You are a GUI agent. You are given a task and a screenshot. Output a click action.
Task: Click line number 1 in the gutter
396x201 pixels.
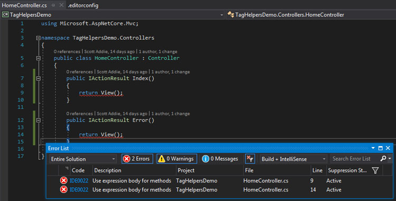[x=22, y=24]
